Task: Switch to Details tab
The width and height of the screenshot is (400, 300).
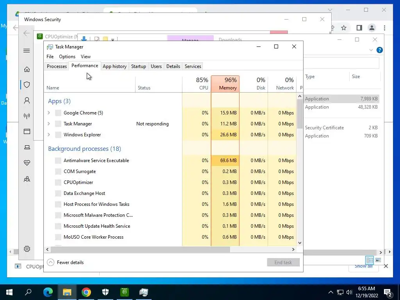Action: 173,66
